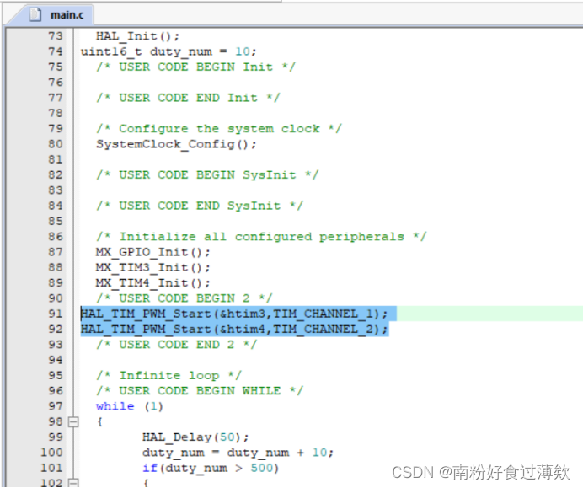Click Initialize all configured peripherals comment
This screenshot has height=488, width=583.
click(x=261, y=237)
